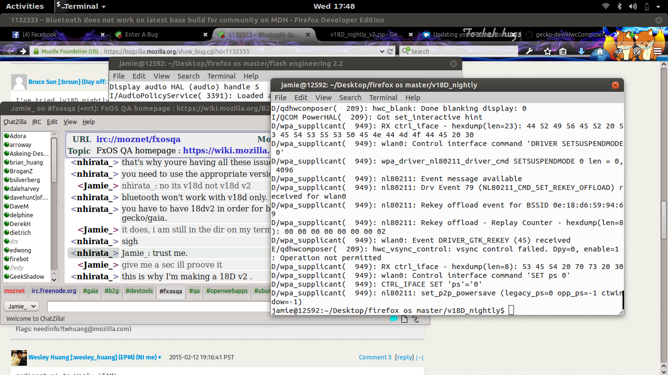Open File menu in flash engineering terminal
The width and height of the screenshot is (668, 375).
point(118,76)
